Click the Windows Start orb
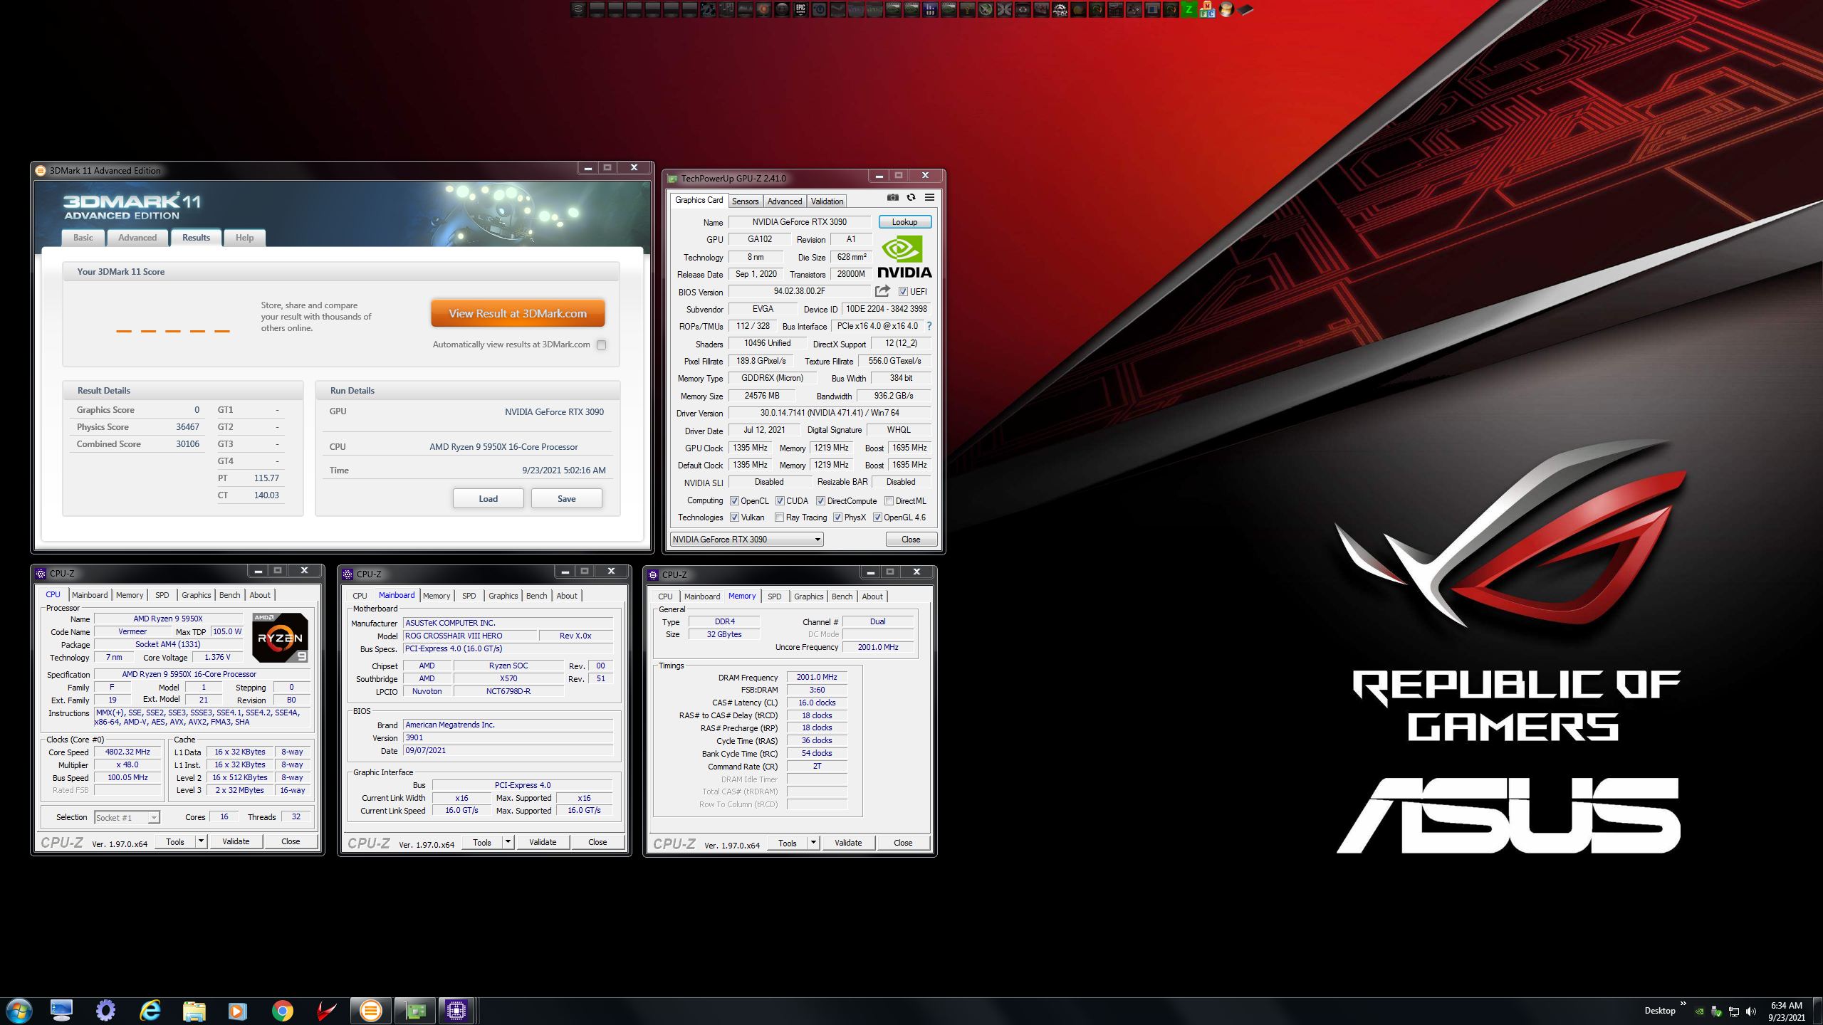Screen dimensions: 1823x1025 tap(19, 1010)
